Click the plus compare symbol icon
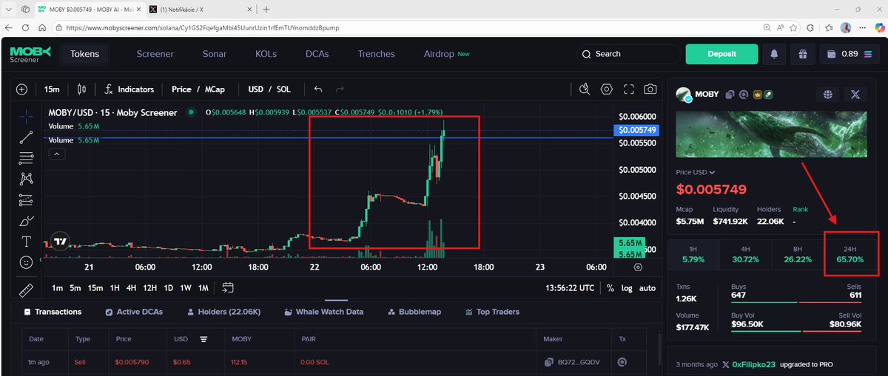Viewport: 888px width, 376px height. 21,89
